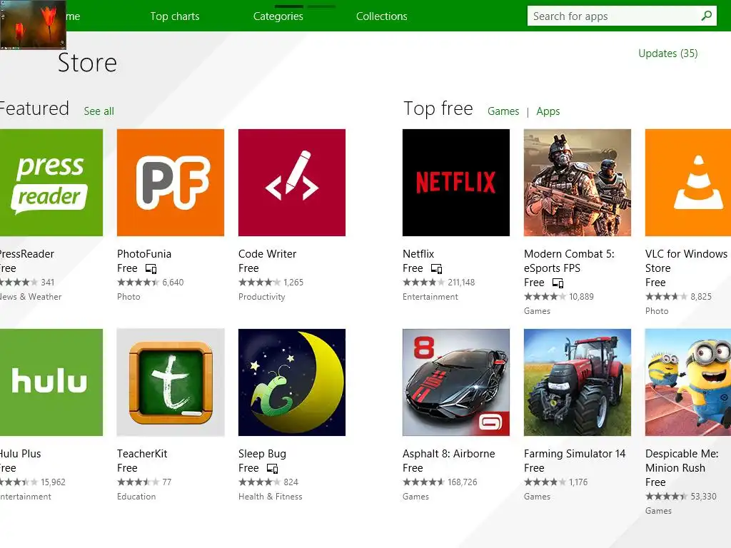The width and height of the screenshot is (731, 548).
Task: Click the search magnifier icon
Action: [x=707, y=16]
